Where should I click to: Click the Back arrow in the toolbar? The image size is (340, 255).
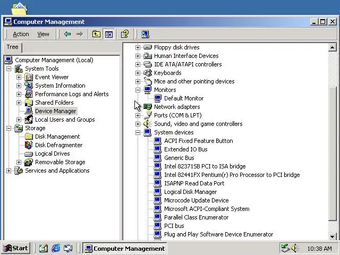(67, 34)
